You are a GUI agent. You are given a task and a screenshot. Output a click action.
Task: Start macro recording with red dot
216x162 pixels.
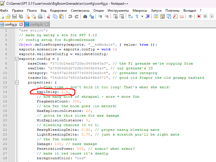(x=199, y=16)
